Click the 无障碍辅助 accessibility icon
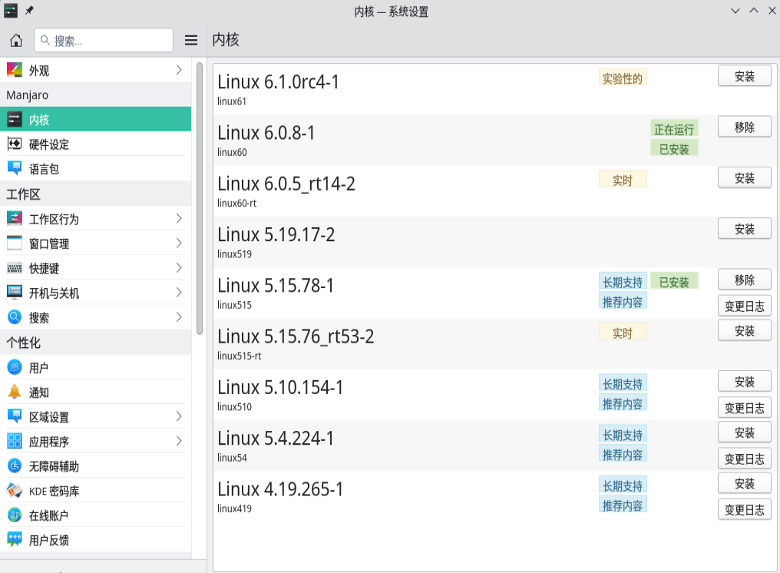This screenshot has width=780, height=573. 15,466
